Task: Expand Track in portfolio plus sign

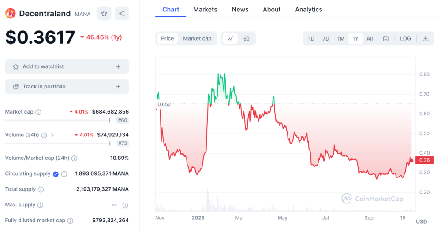Action: pyautogui.click(x=118, y=87)
